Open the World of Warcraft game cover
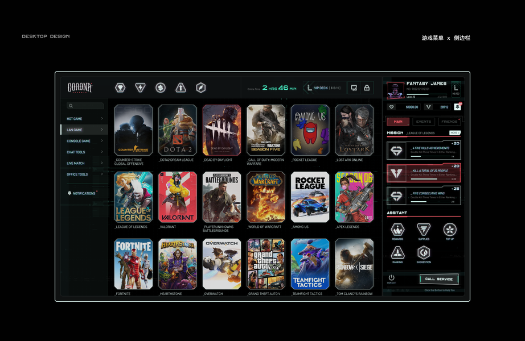Image resolution: width=525 pixels, height=341 pixels. [266, 197]
